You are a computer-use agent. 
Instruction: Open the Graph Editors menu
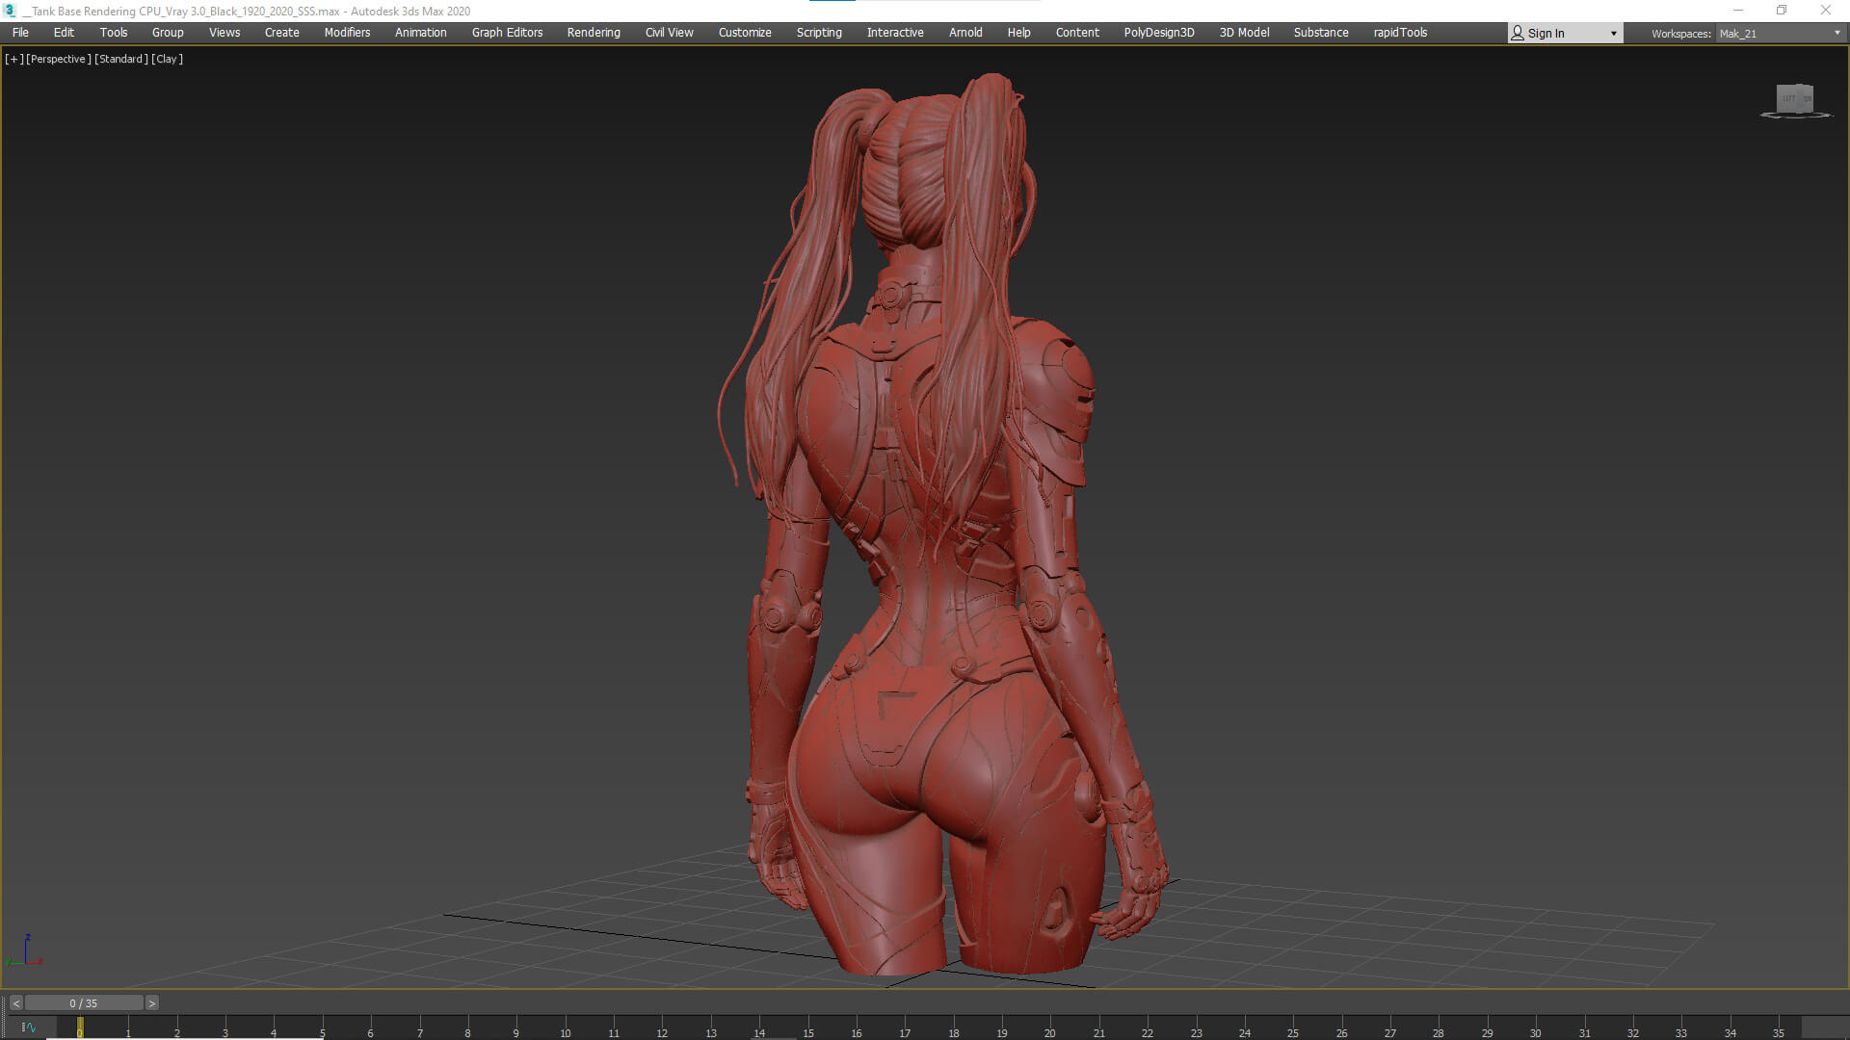(x=507, y=33)
